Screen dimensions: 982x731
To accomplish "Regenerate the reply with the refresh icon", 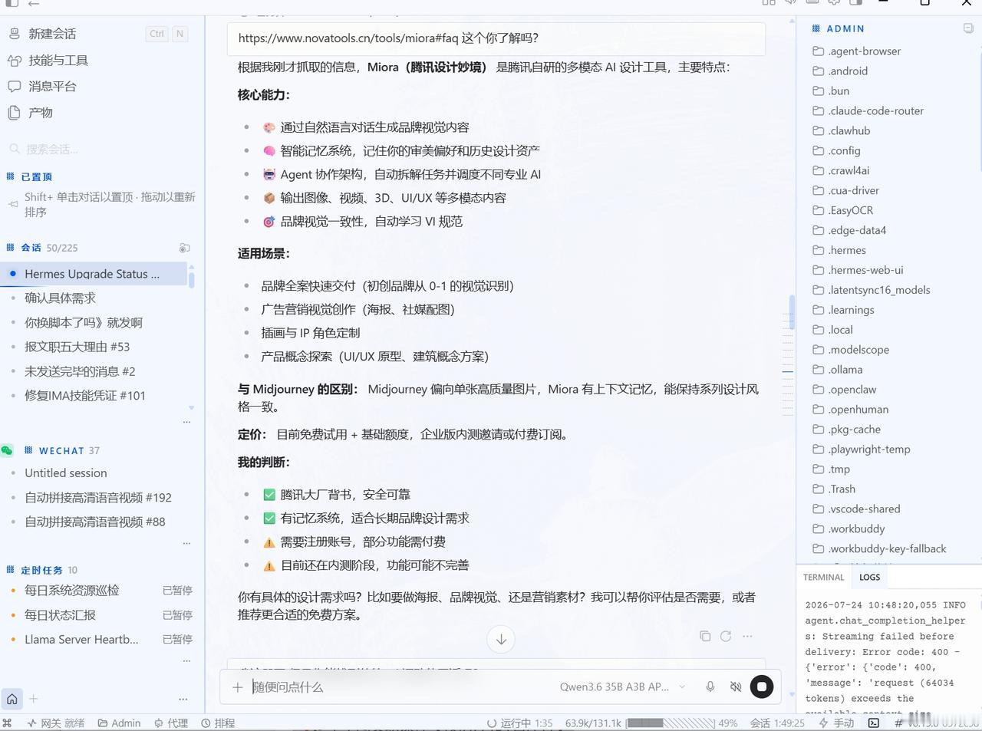I will [x=726, y=636].
